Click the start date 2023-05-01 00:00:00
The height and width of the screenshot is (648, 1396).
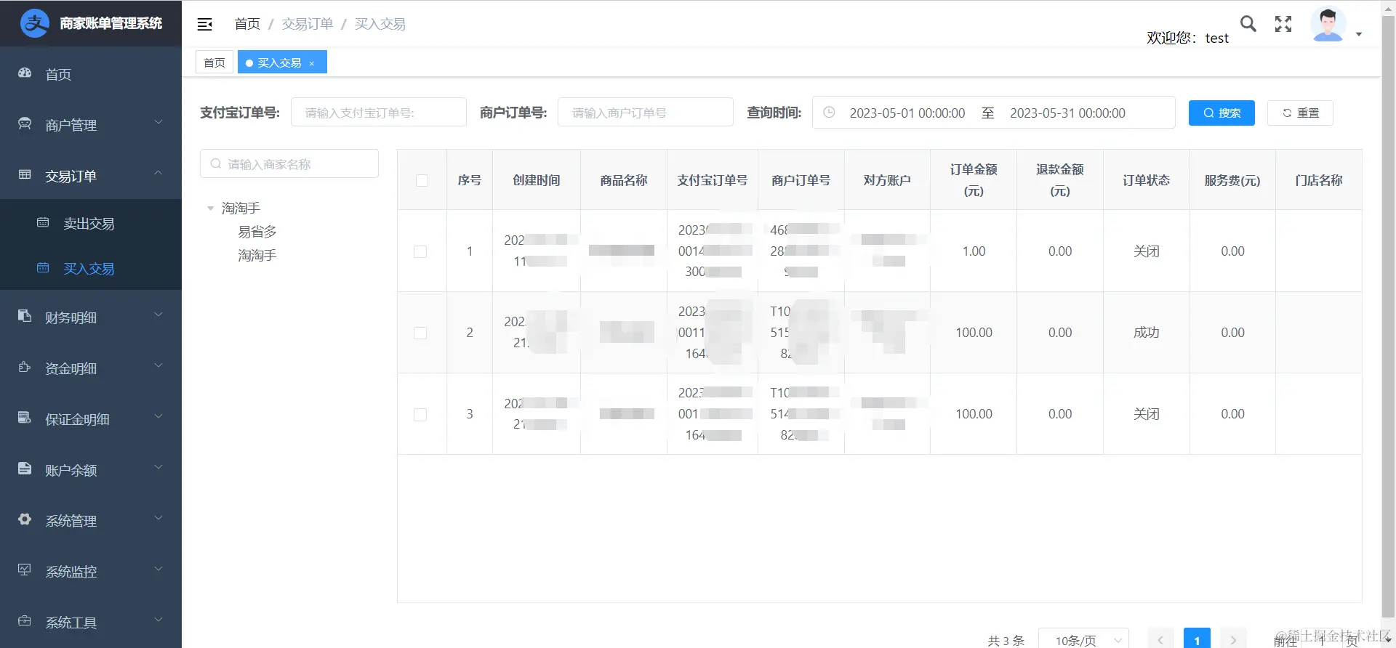(907, 113)
